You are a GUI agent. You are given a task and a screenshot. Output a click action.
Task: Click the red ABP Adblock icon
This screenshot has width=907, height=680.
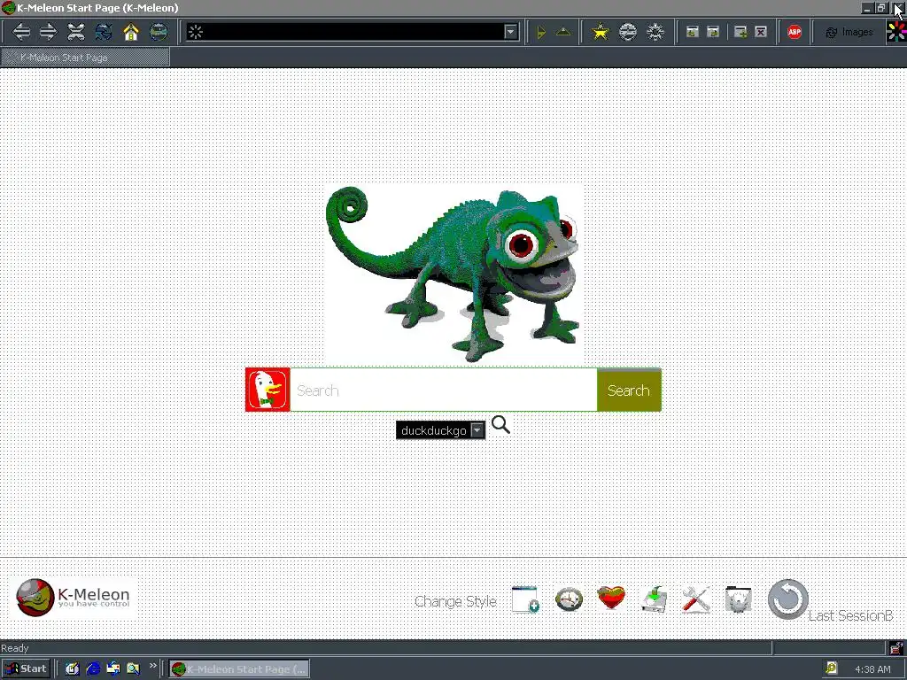(x=795, y=33)
